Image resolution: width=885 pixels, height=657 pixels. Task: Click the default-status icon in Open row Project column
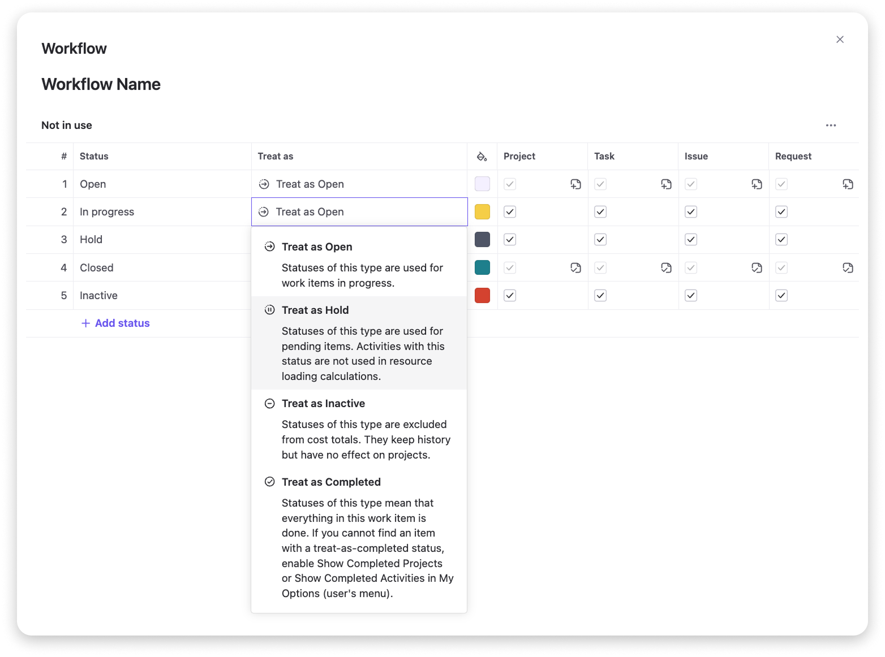point(575,184)
